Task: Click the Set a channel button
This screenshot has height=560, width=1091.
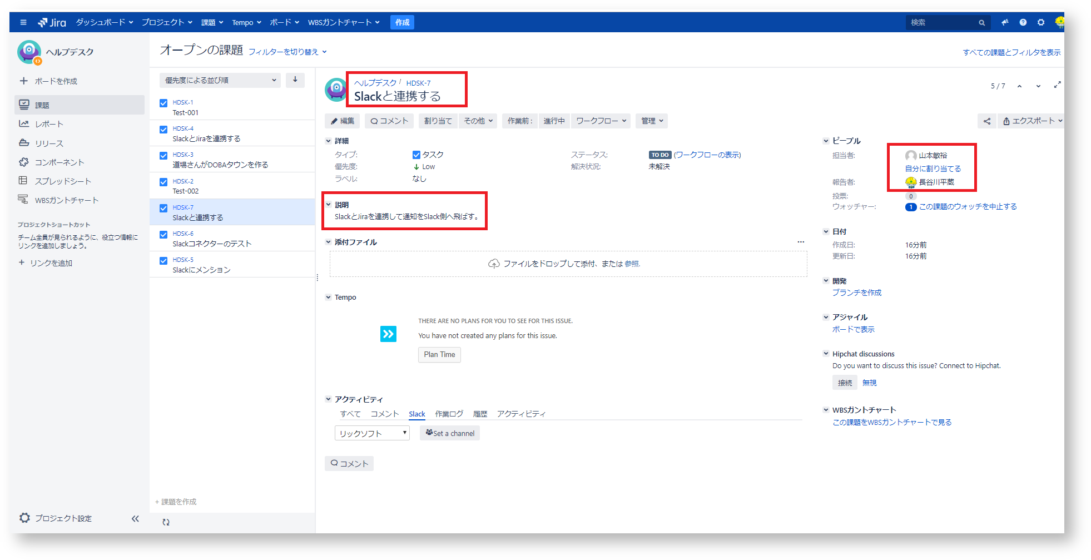Action: pos(450,433)
